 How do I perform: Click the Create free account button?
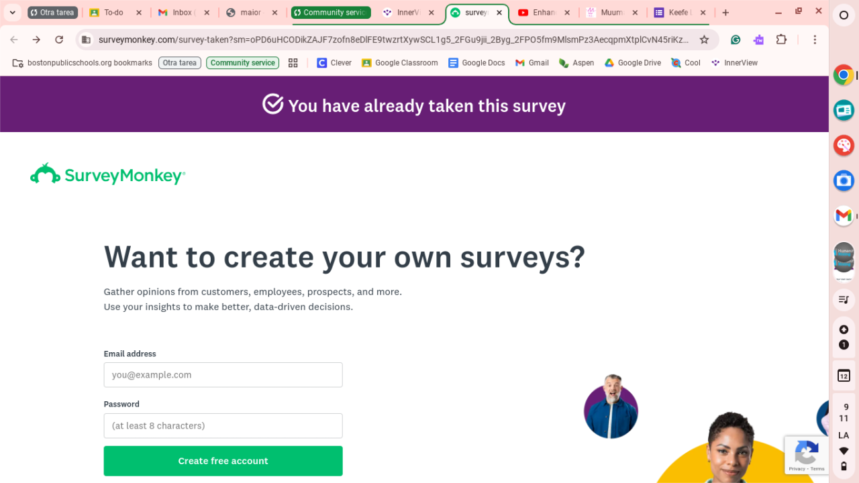coord(223,461)
